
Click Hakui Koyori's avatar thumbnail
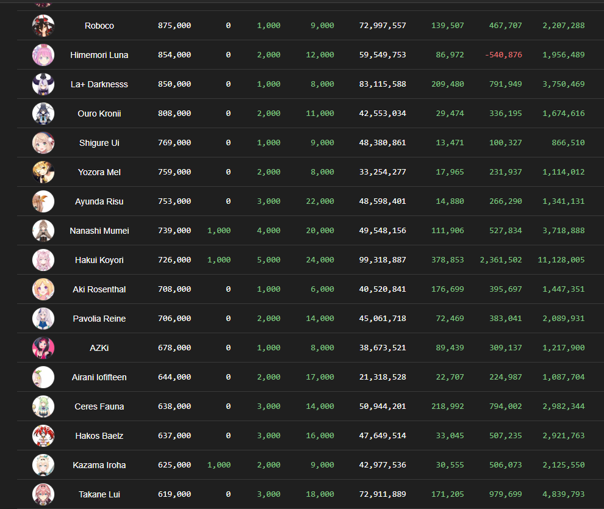(x=43, y=260)
